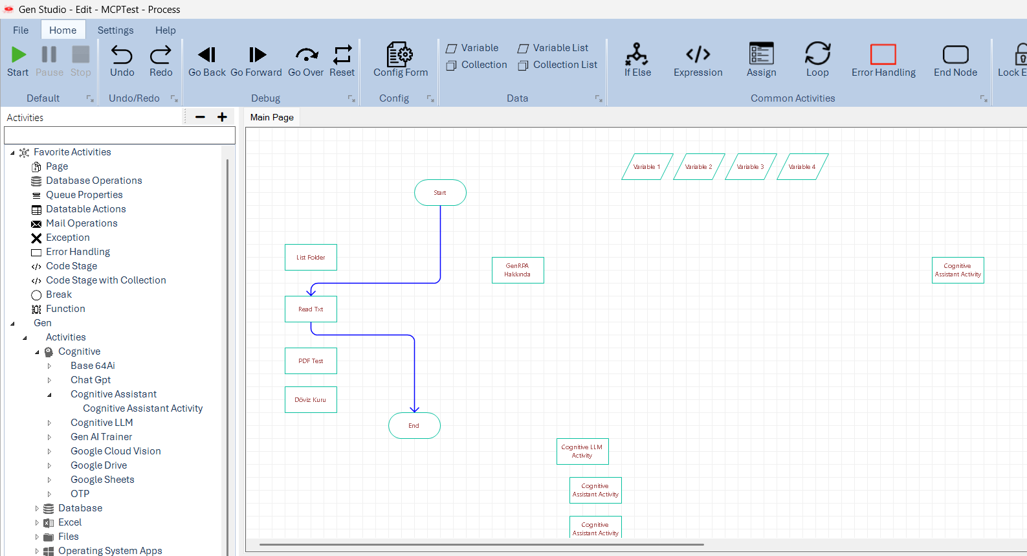This screenshot has width=1027, height=556.
Task: Click the Reset debug icon
Action: (342, 55)
